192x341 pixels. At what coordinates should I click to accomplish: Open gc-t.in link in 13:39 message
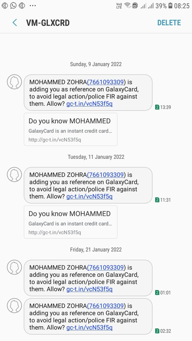point(89,104)
